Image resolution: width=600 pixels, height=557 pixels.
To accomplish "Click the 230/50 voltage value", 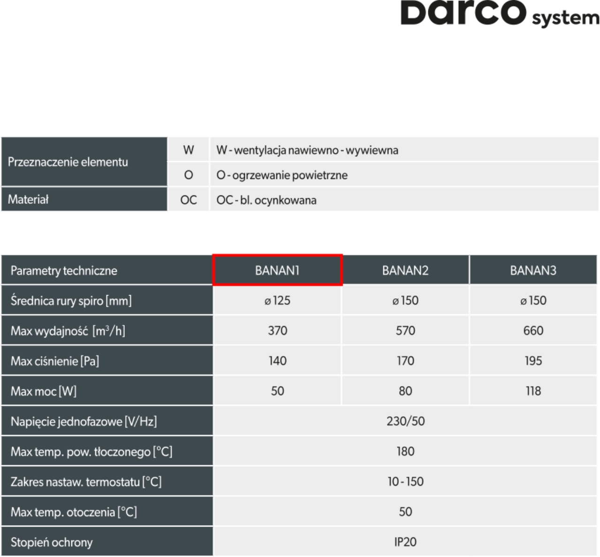I will coord(405,421).
